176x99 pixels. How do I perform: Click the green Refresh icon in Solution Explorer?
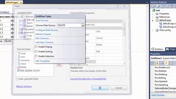[162, 6]
